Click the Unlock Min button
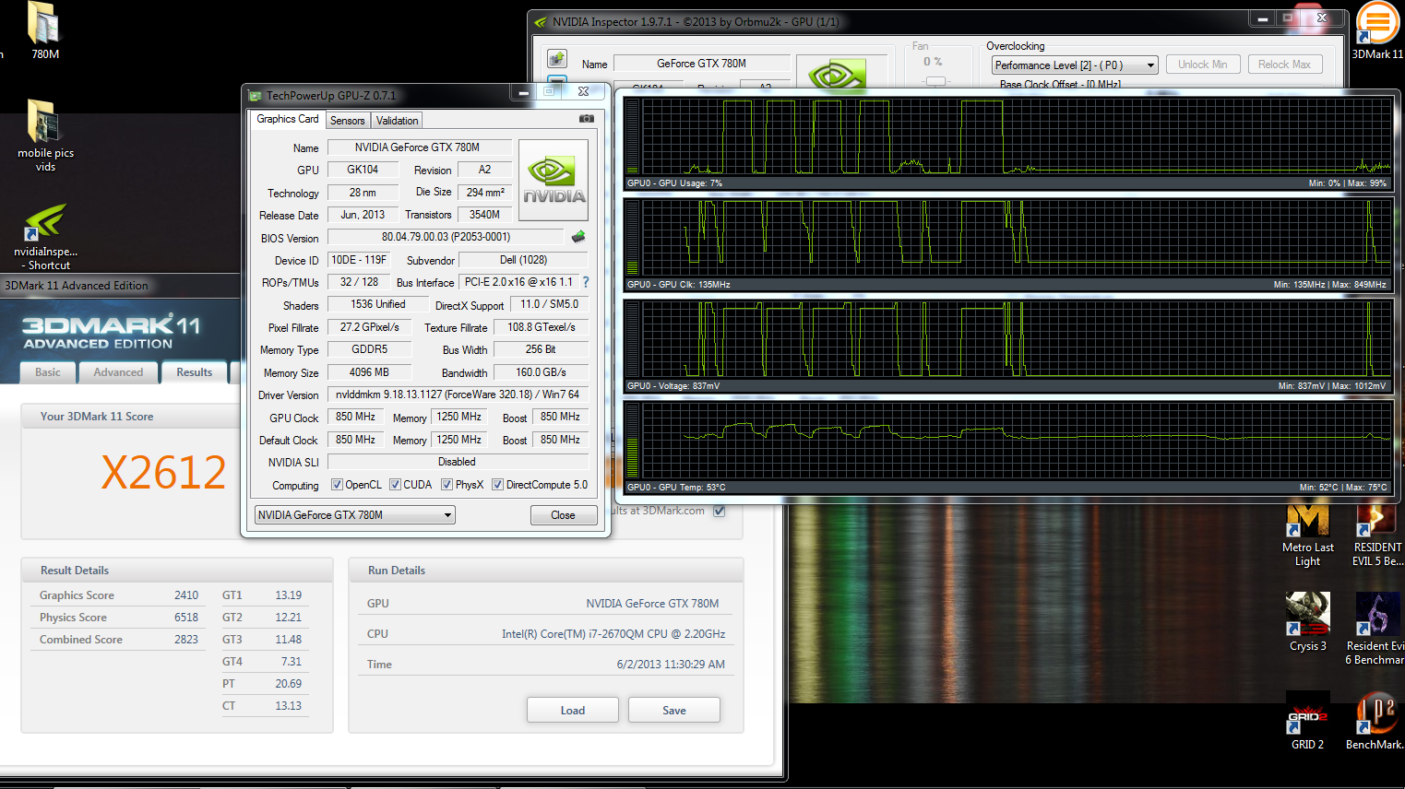Image resolution: width=1405 pixels, height=789 pixels. click(x=1203, y=65)
